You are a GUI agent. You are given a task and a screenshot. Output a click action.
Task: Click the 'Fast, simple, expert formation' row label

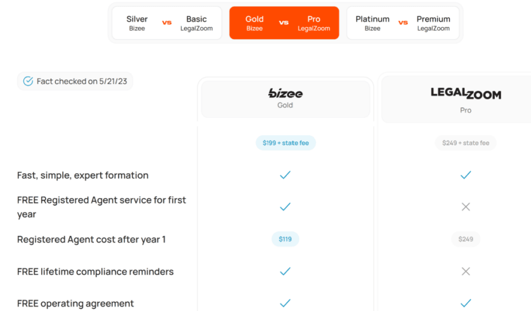click(x=82, y=175)
